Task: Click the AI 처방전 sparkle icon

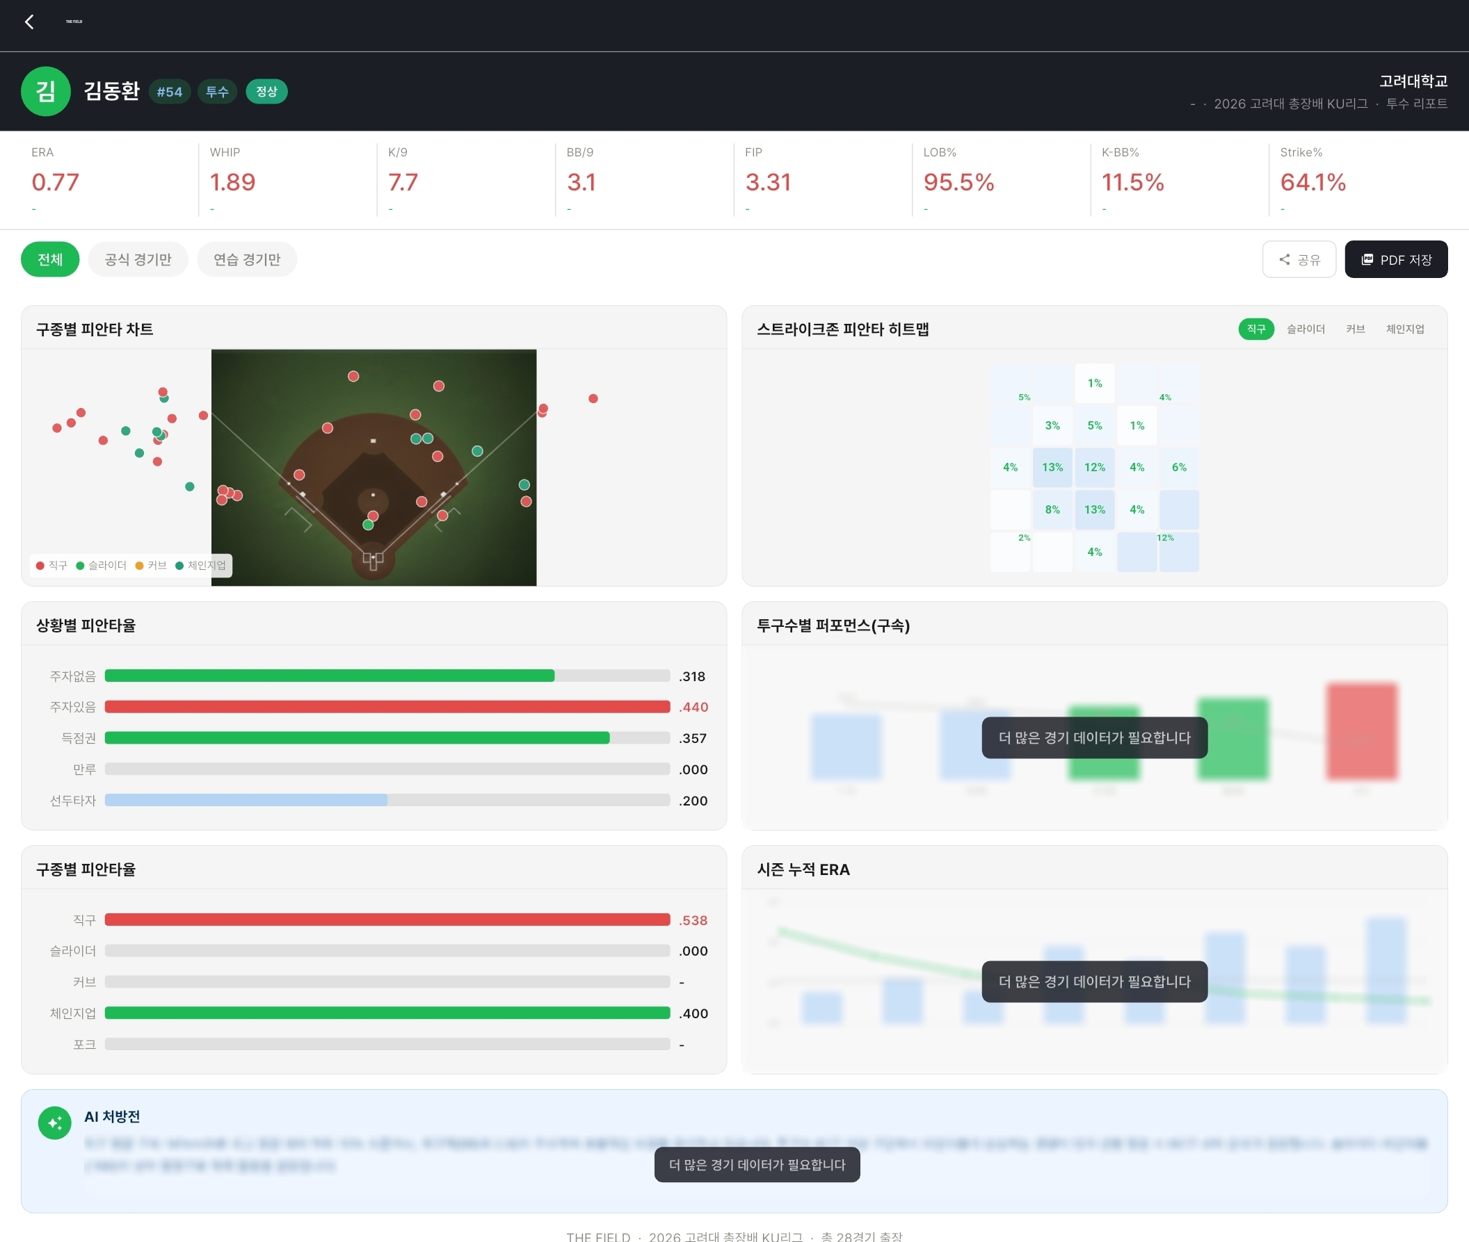Action: pyautogui.click(x=55, y=1122)
